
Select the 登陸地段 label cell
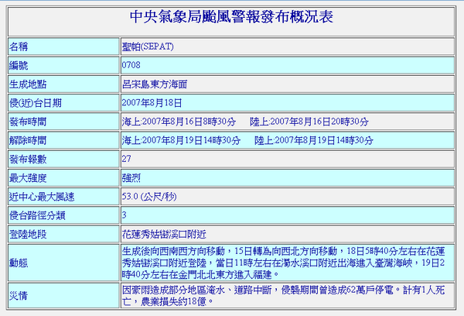(x=63, y=234)
